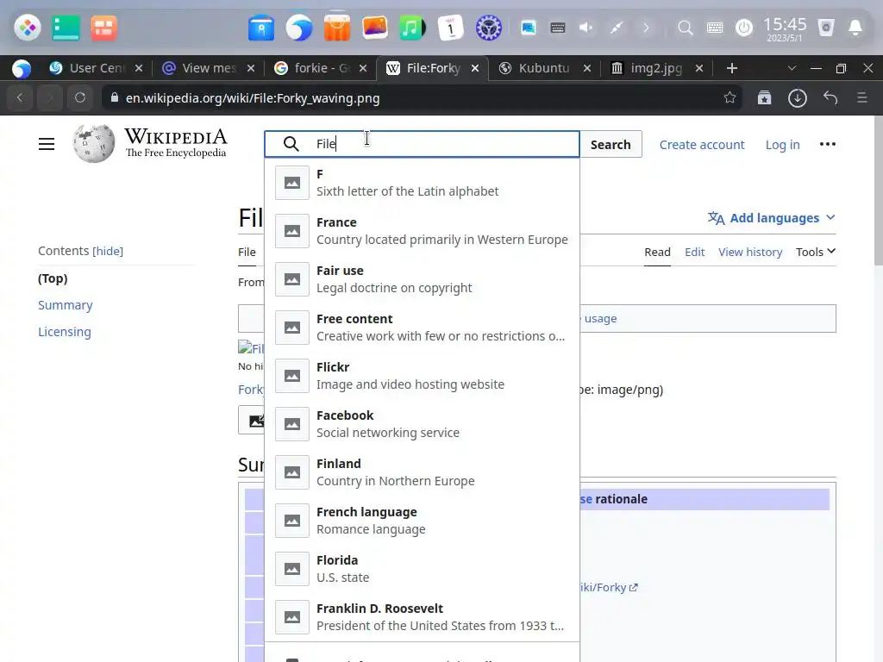
Task: Click the power button icon in the panel
Action: (744, 28)
